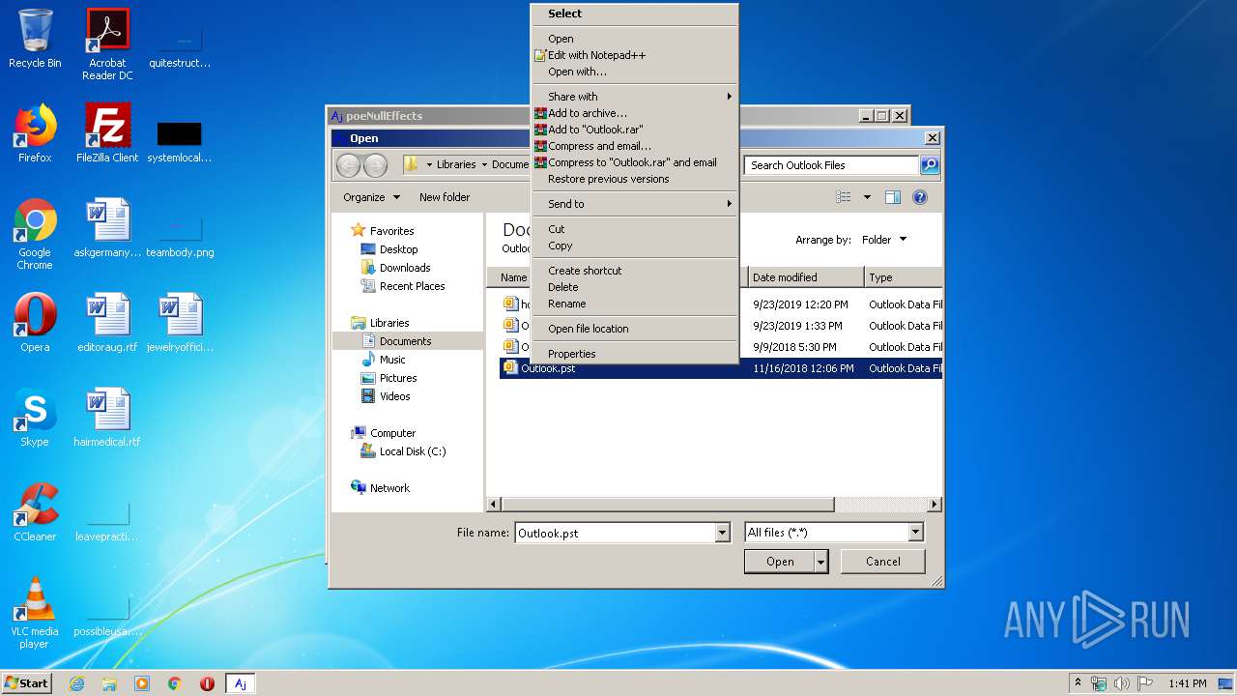The image size is (1237, 696).
Task: Click the New folder button
Action: click(x=445, y=197)
